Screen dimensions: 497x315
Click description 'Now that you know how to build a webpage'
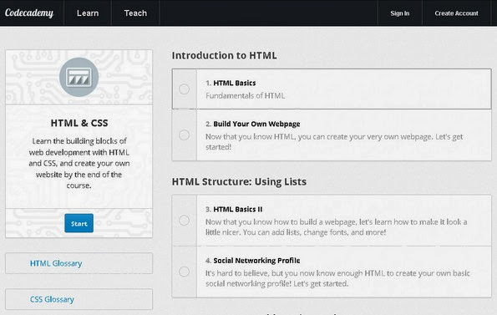coord(337,227)
